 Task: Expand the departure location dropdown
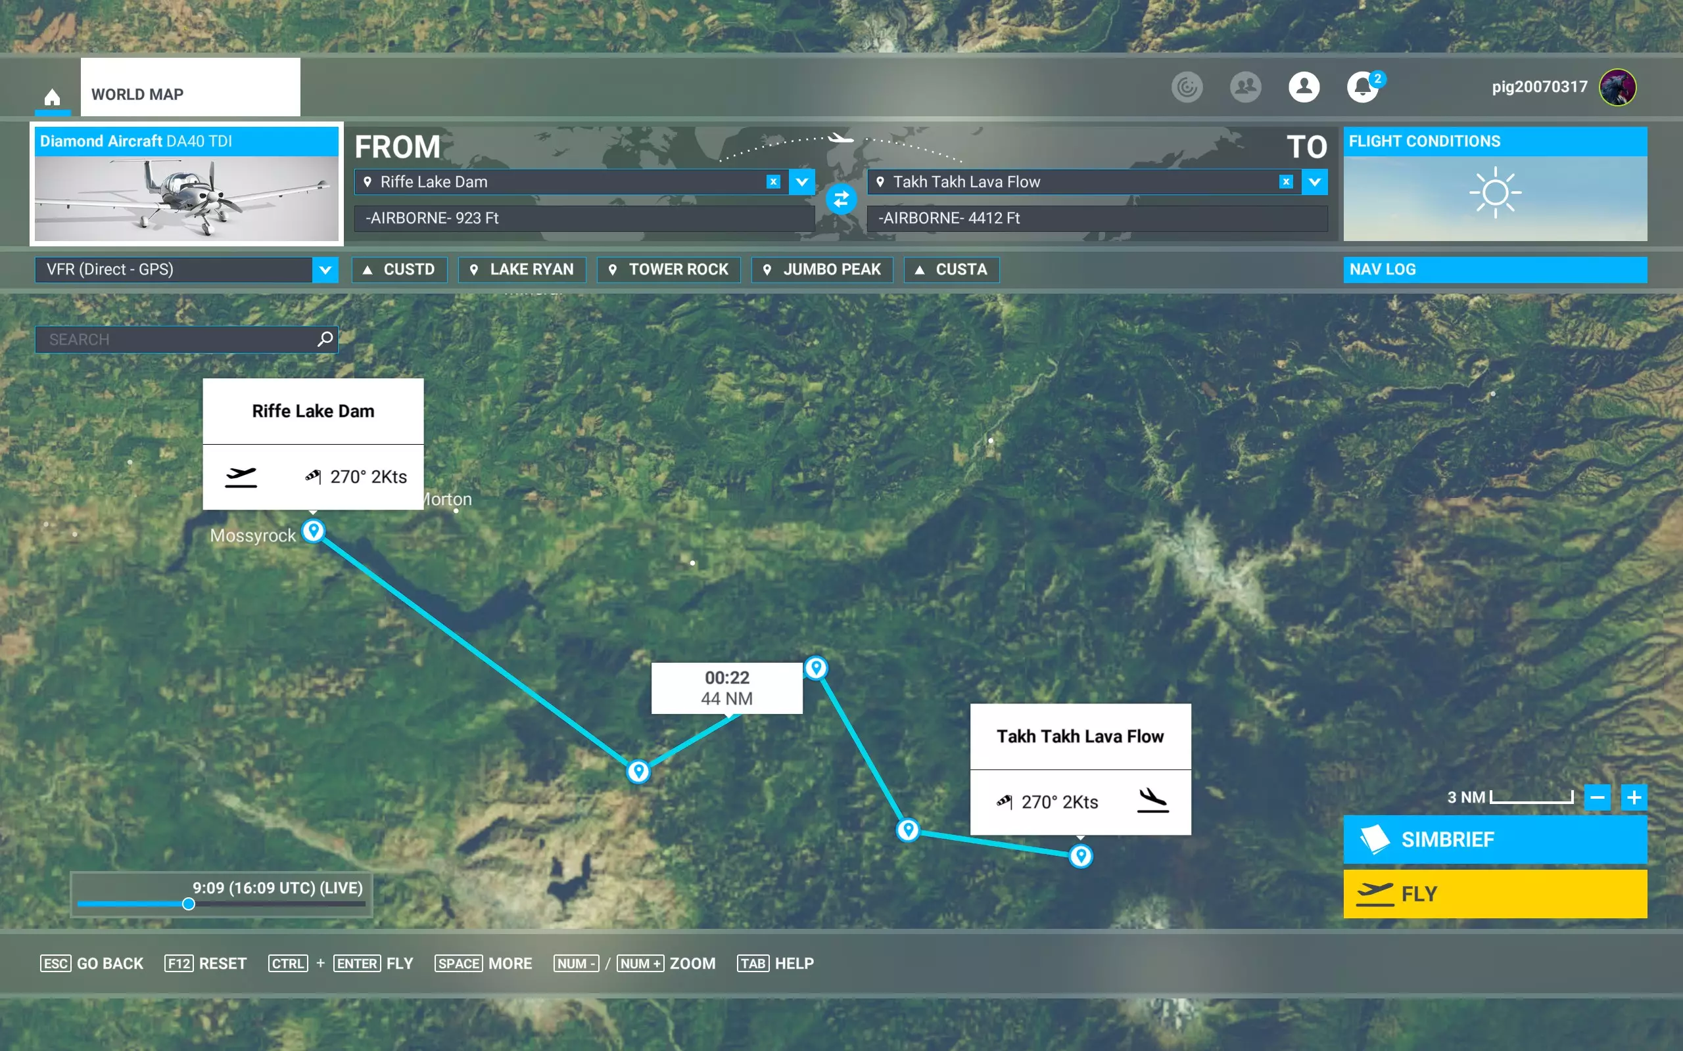802,182
